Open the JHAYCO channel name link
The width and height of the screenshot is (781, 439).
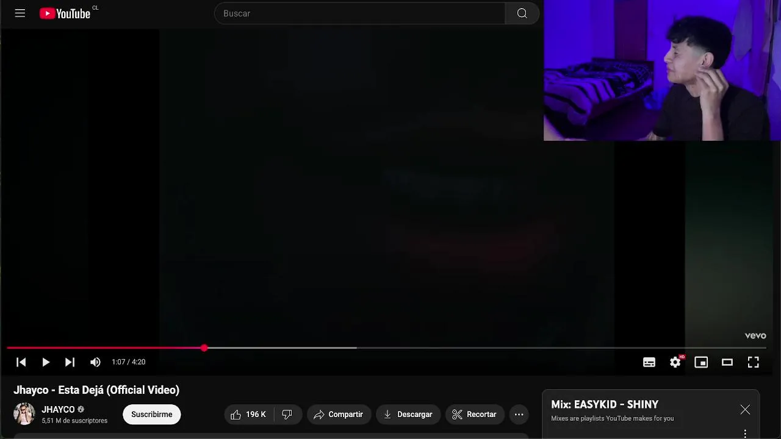coord(58,410)
